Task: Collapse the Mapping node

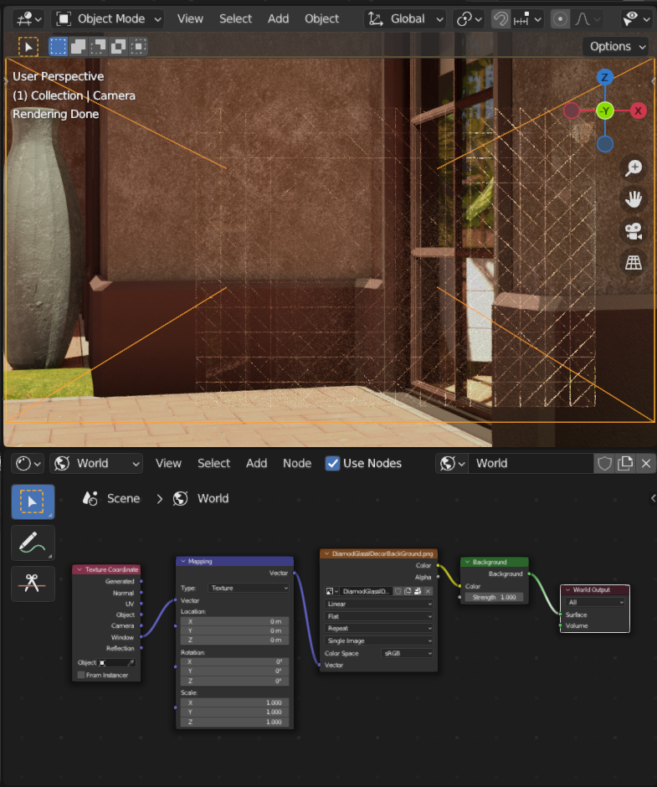Action: tap(183, 561)
